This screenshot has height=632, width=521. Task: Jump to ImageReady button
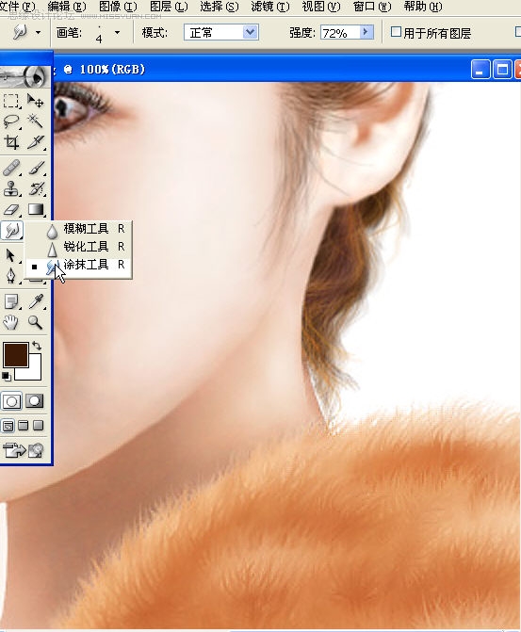click(23, 450)
